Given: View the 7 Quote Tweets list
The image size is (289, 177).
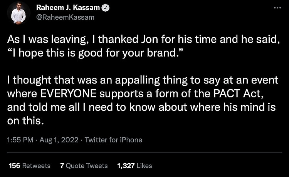Looking at the screenshot, I should pos(84,166).
